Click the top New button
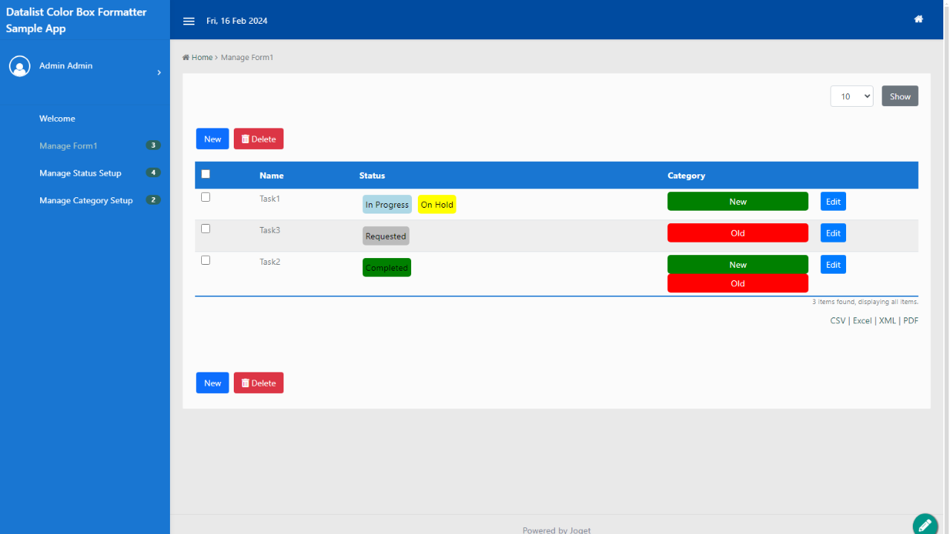Viewport: 950px width, 534px height. [x=212, y=139]
